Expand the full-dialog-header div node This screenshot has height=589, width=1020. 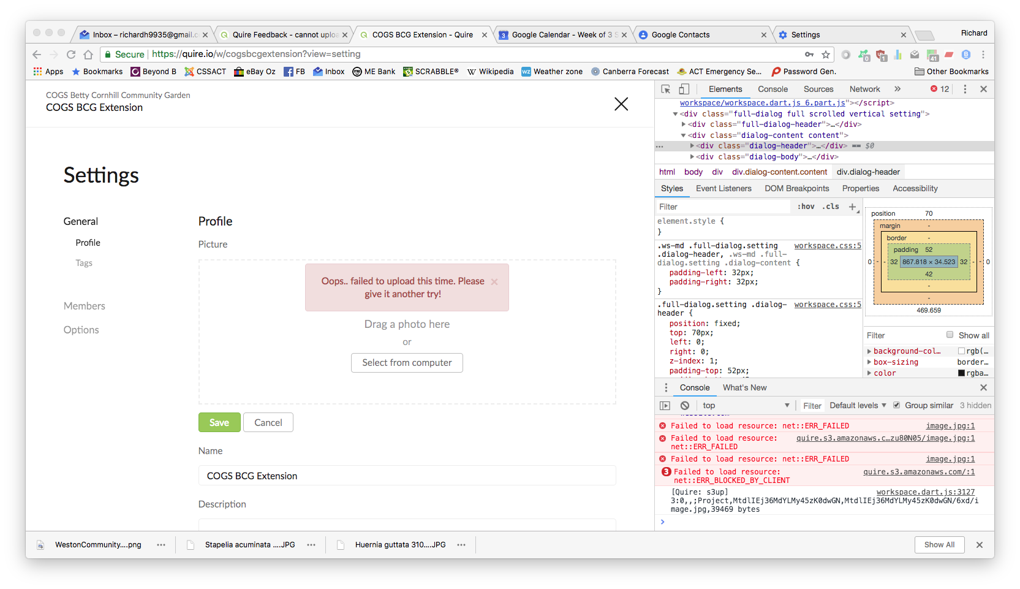coord(684,124)
